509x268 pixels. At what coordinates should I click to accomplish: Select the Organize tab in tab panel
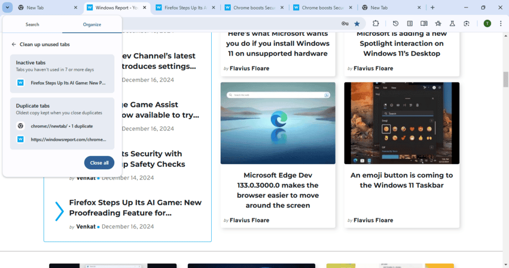coord(92,25)
